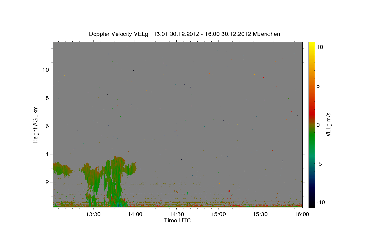Click the yellow top of the colorbar
This screenshot has height=249, width=374.
coord(312,45)
